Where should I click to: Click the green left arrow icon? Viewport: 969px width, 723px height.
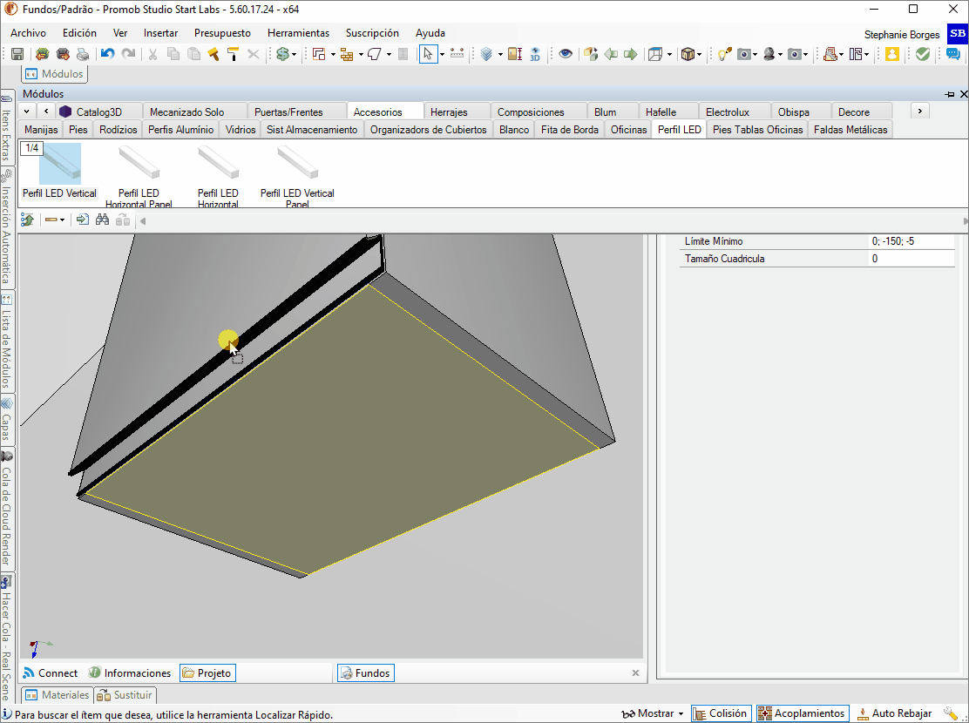611,54
